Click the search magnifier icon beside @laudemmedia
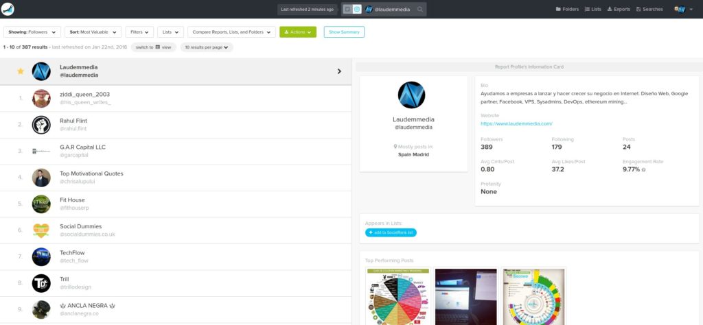Screen dimensions: 703x325 [419, 9]
